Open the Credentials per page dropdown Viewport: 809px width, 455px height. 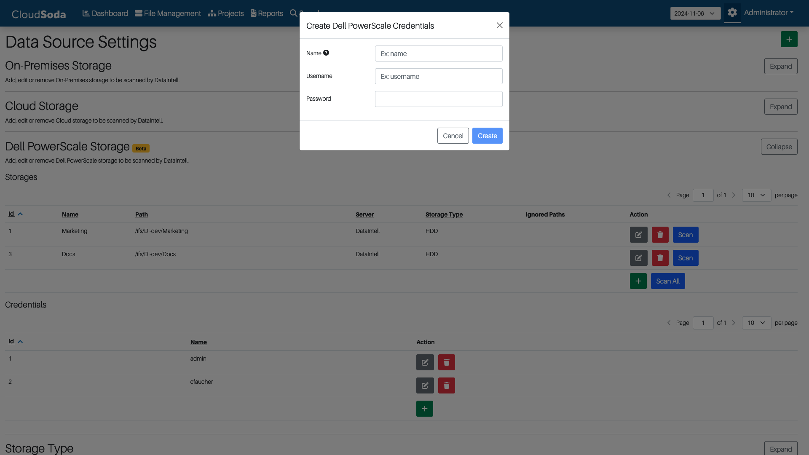pyautogui.click(x=756, y=323)
